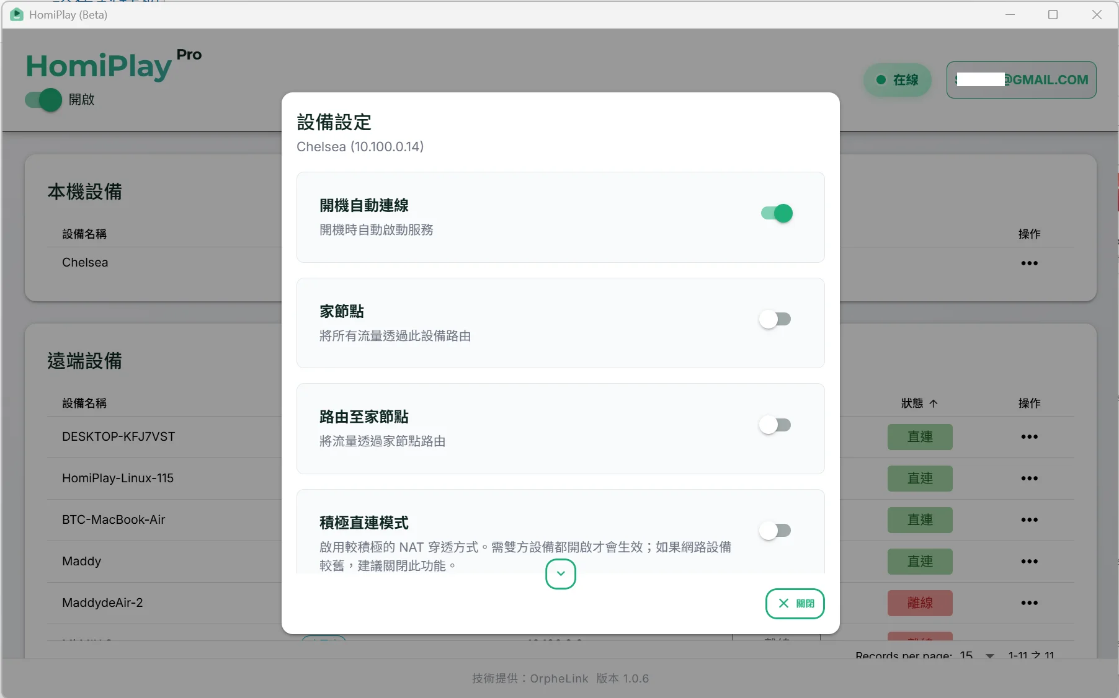Viewport: 1119px width, 698px height.
Task: Select the HomiPlay-Linux-115 device name
Action: click(x=118, y=479)
